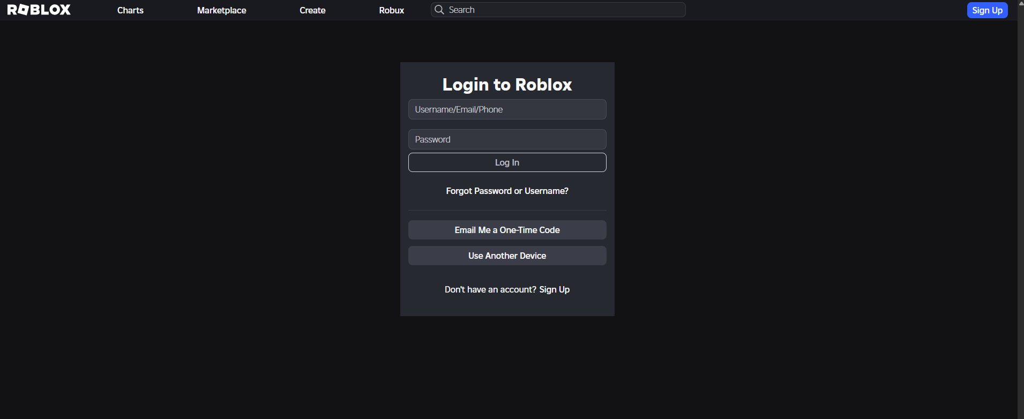Choose Email Me a One-Time Code
Viewport: 1024px width, 419px height.
[507, 230]
